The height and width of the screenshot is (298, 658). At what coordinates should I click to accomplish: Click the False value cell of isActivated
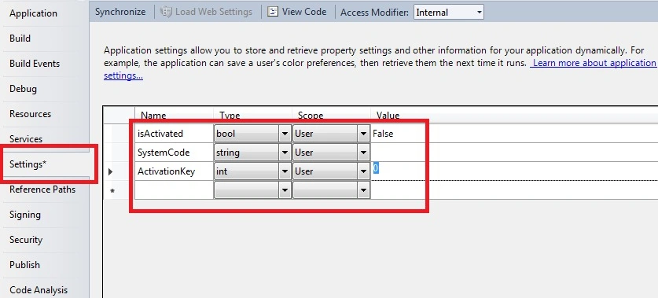(x=514, y=134)
